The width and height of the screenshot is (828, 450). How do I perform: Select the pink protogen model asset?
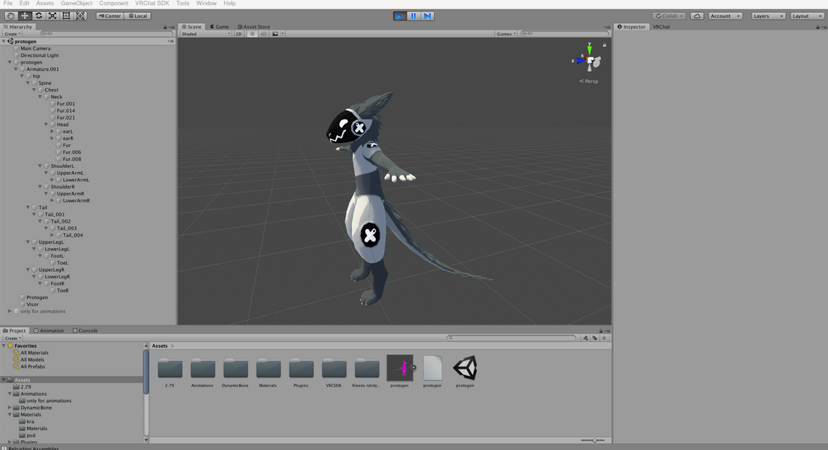pos(400,368)
